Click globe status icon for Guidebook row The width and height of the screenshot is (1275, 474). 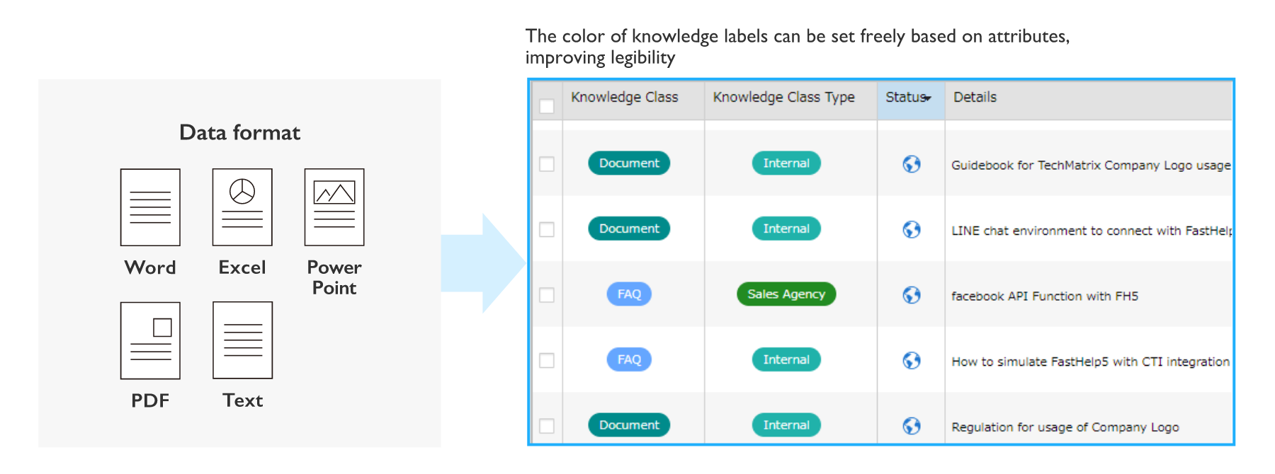[912, 164]
